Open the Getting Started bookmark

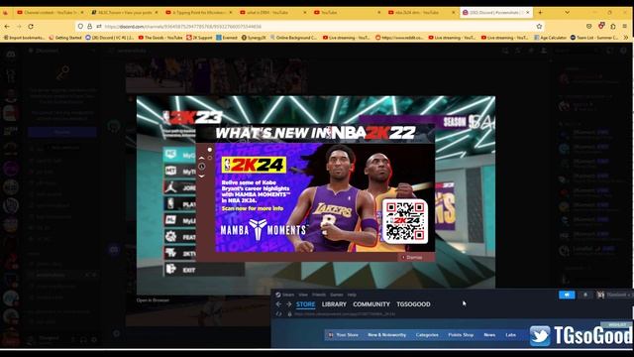pyautogui.click(x=65, y=38)
